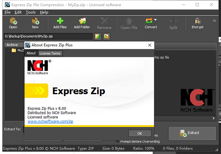Select the MyZip folder in the Archive tree

[18, 50]
